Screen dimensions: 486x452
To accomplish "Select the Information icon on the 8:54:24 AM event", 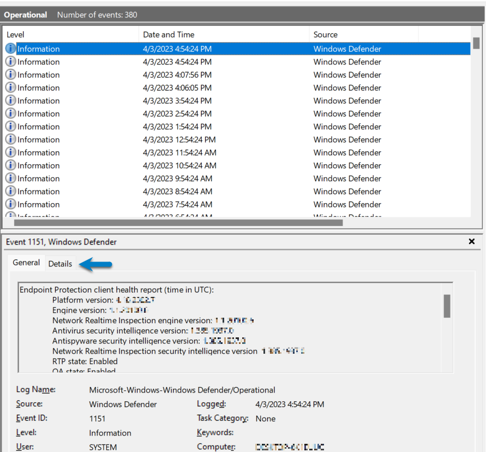I will 10,191.
